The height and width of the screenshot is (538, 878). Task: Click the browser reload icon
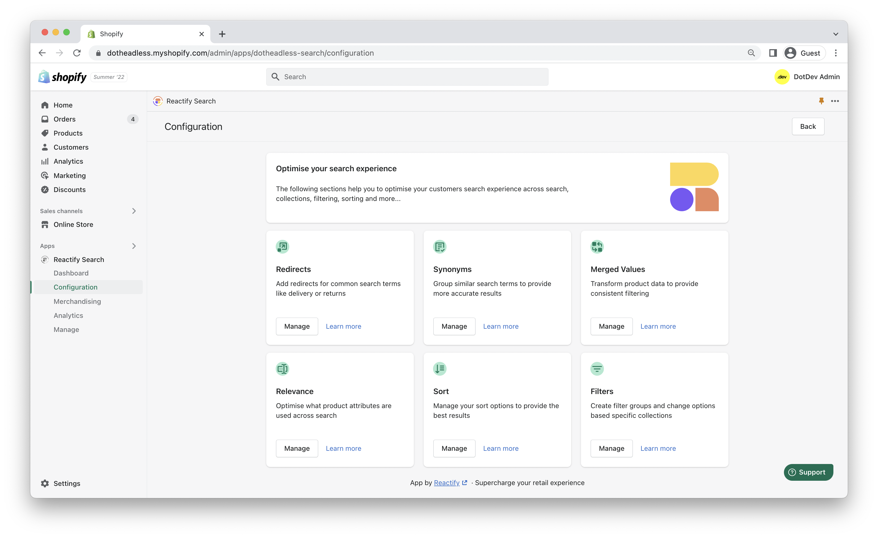(77, 53)
